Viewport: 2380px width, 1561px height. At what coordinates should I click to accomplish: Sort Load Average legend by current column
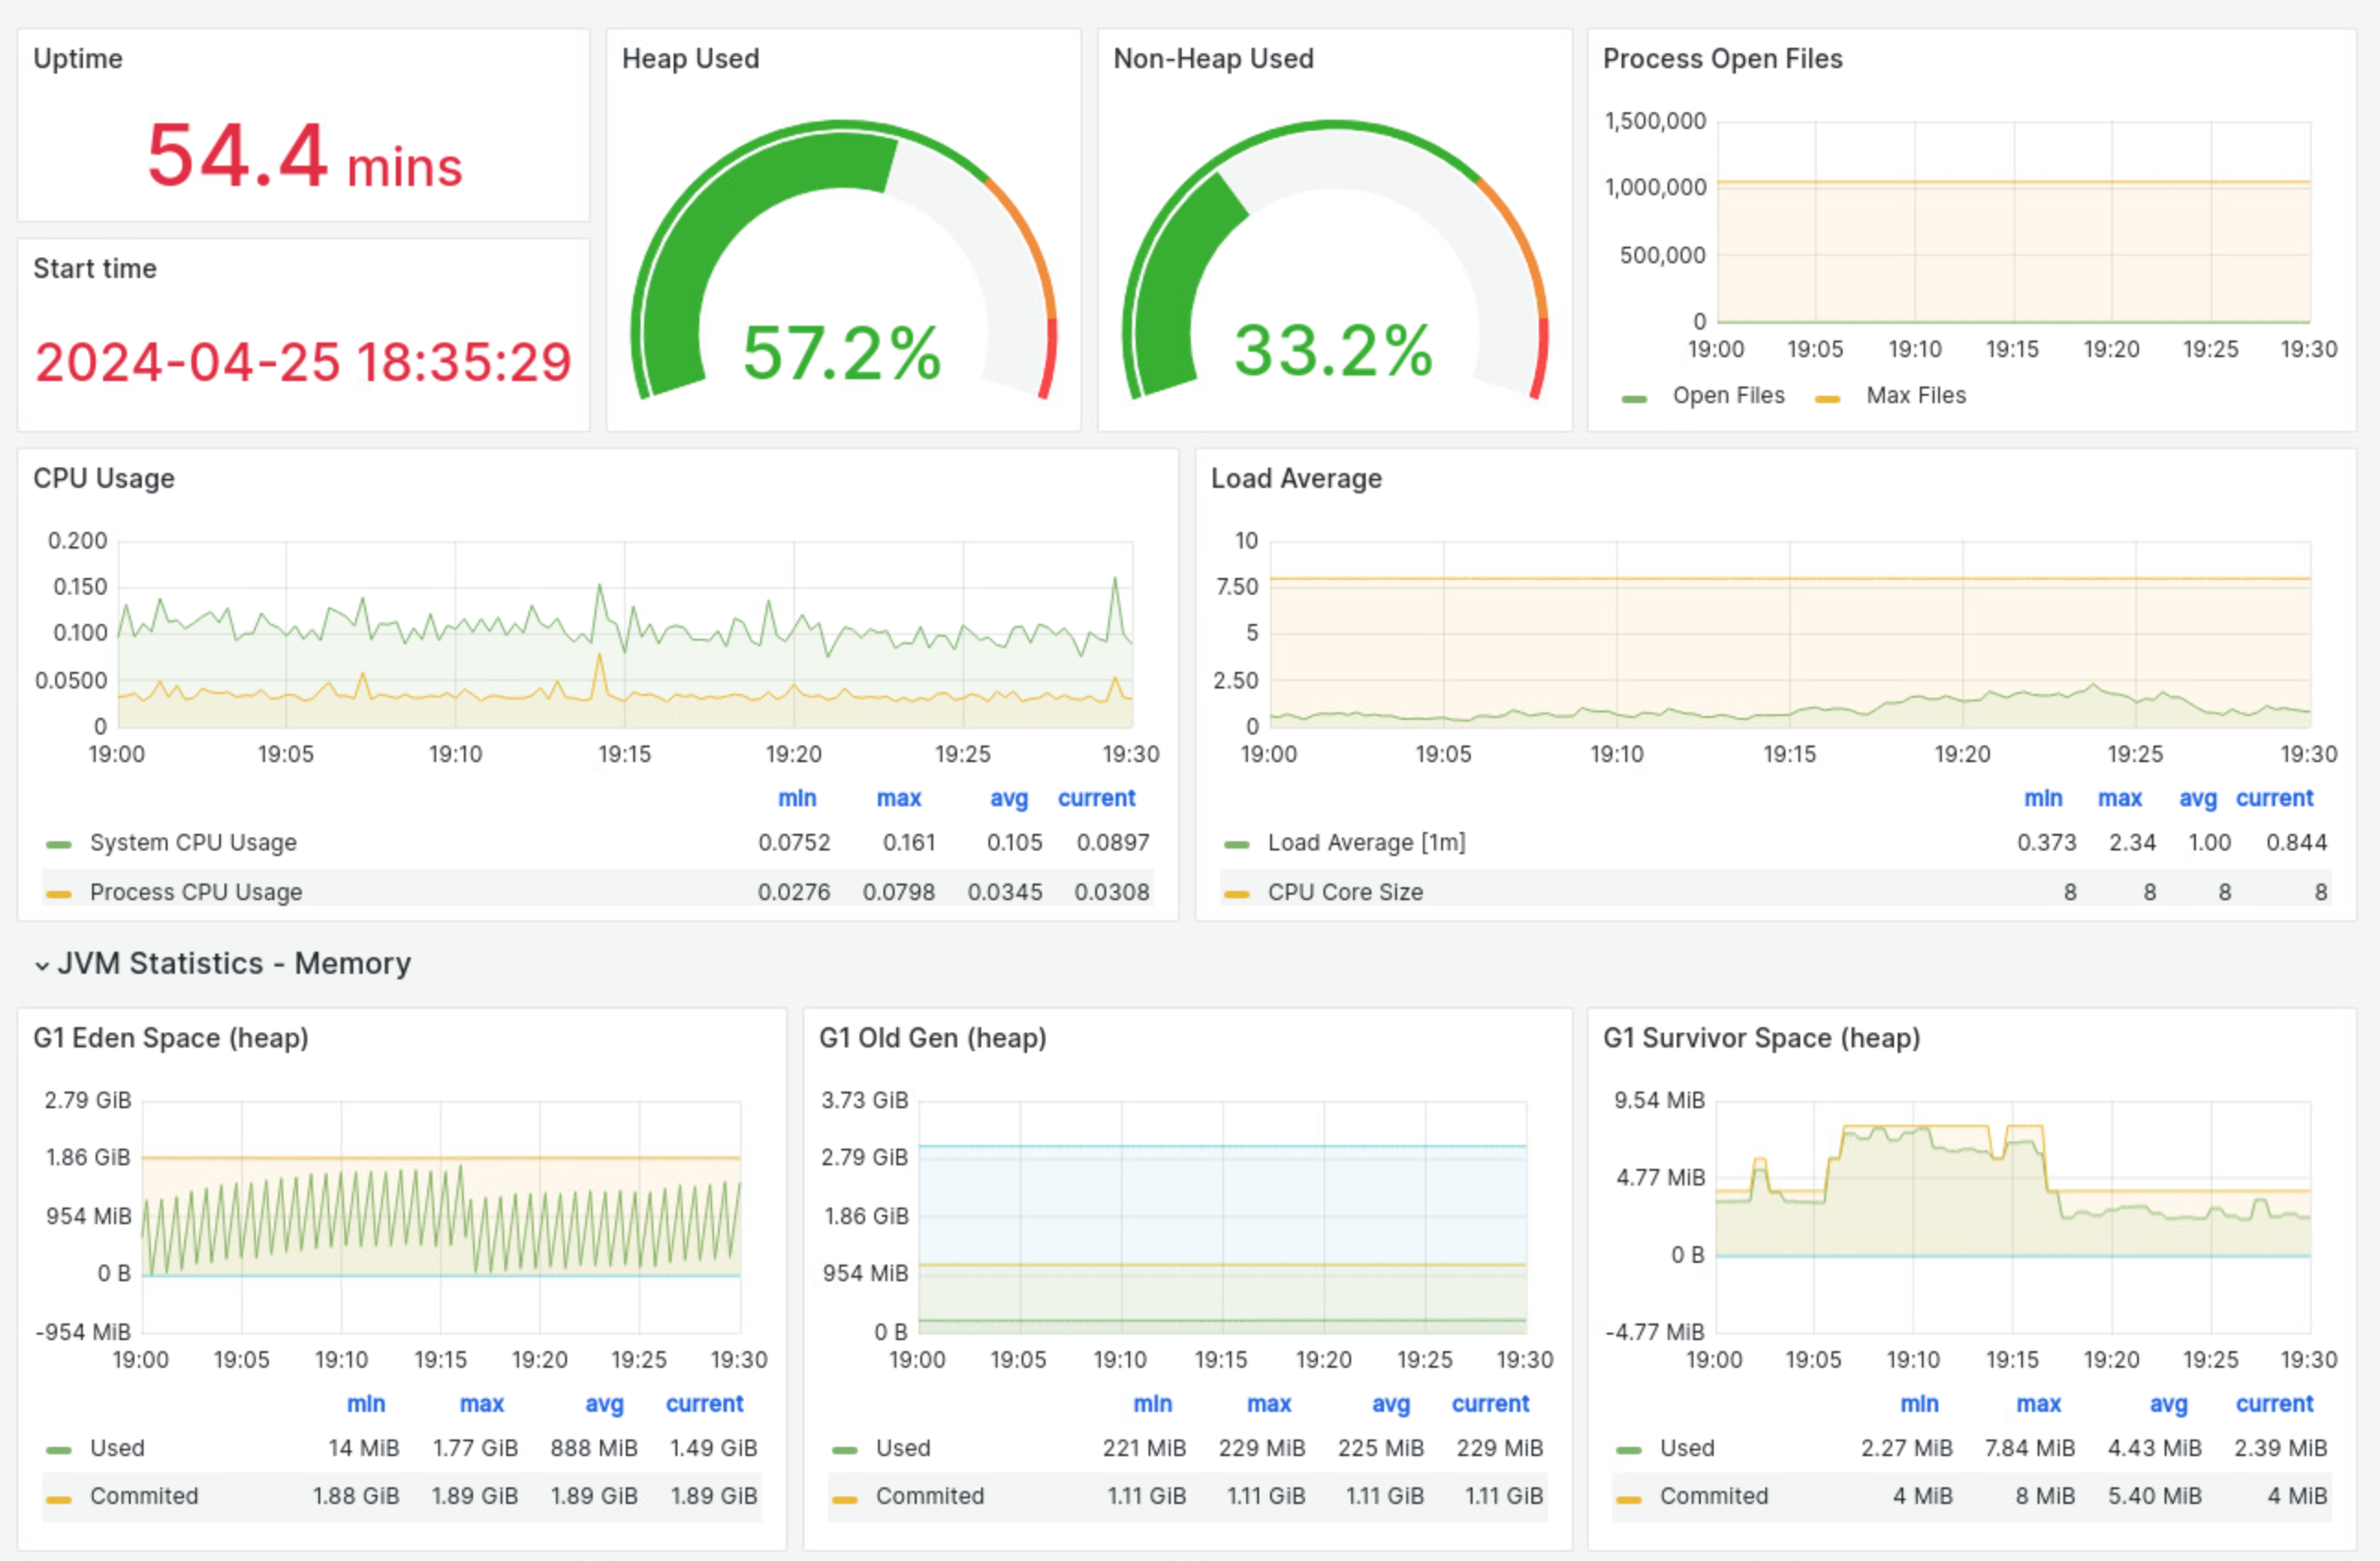2274,798
